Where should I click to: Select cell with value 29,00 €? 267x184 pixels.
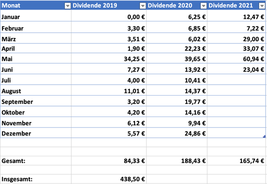tap(236, 38)
